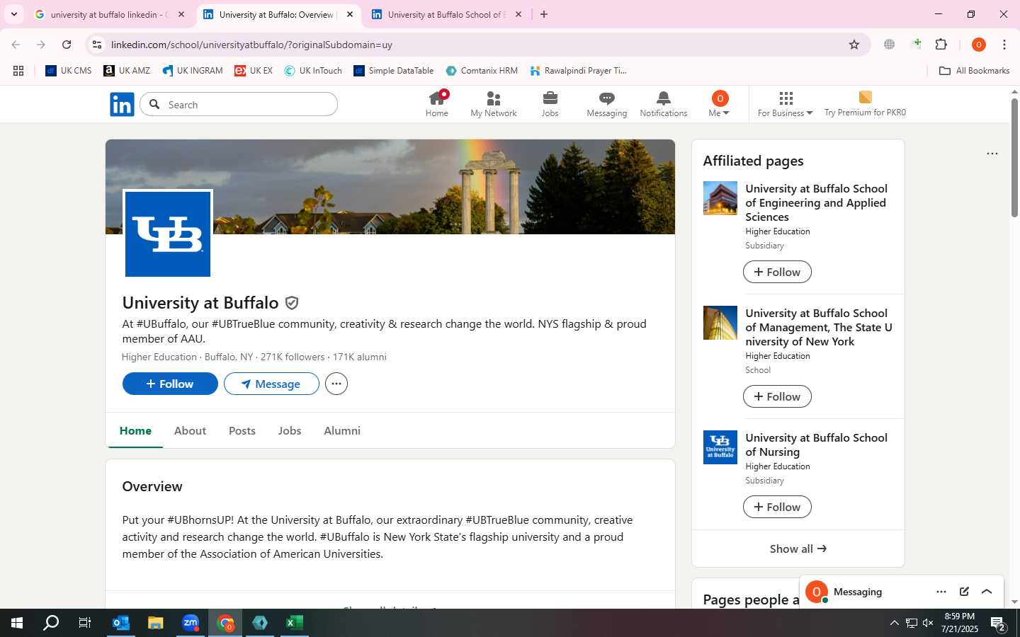Try Premium for PKR0 link
Viewport: 1020px width, 637px height.
click(865, 104)
